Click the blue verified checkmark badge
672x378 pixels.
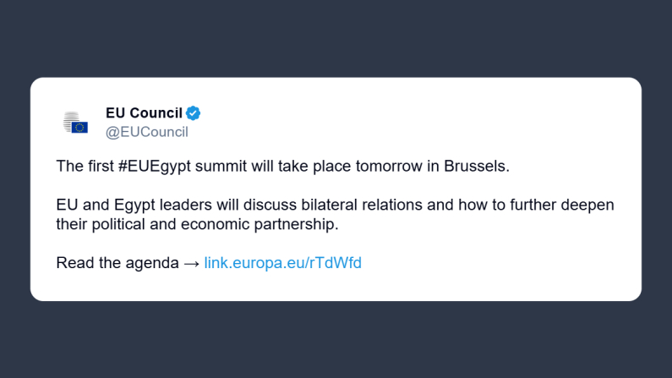tap(194, 112)
